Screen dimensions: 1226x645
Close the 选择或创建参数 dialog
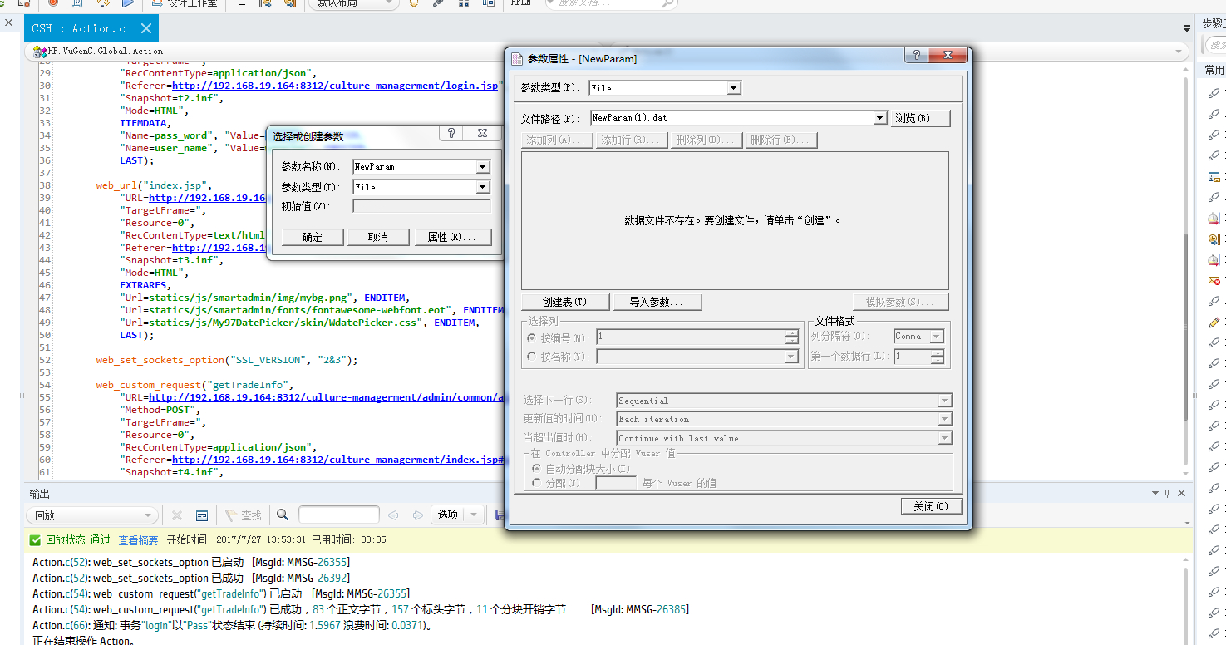pyautogui.click(x=482, y=134)
